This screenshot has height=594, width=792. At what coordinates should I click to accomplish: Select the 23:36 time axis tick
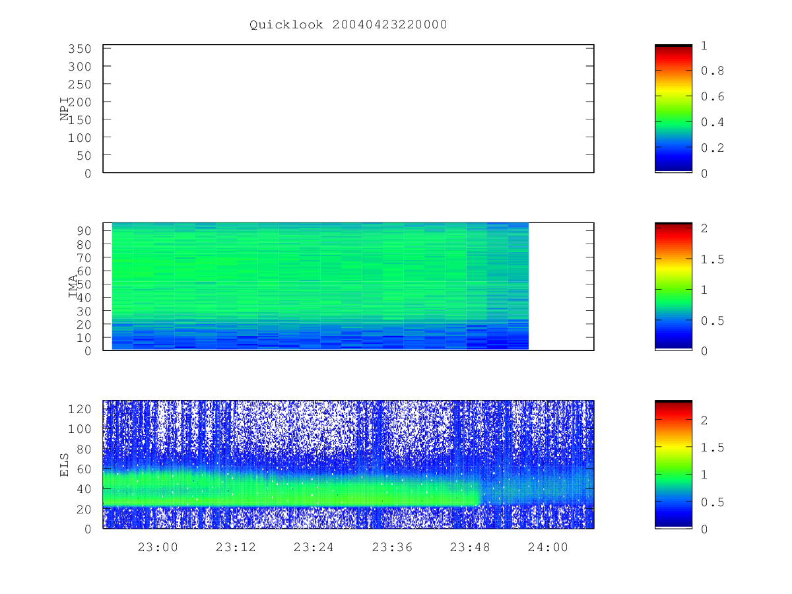(x=392, y=547)
